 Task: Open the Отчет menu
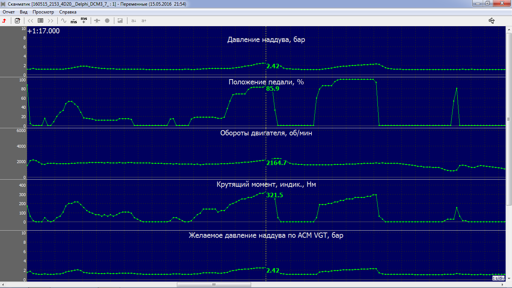(9, 12)
